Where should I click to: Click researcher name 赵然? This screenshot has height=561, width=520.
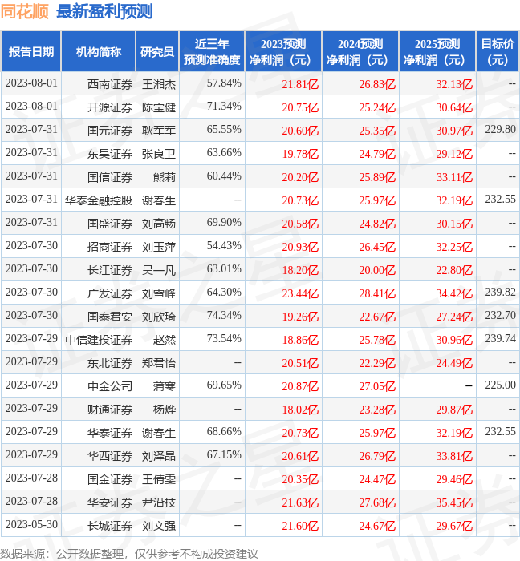pyautogui.click(x=165, y=341)
